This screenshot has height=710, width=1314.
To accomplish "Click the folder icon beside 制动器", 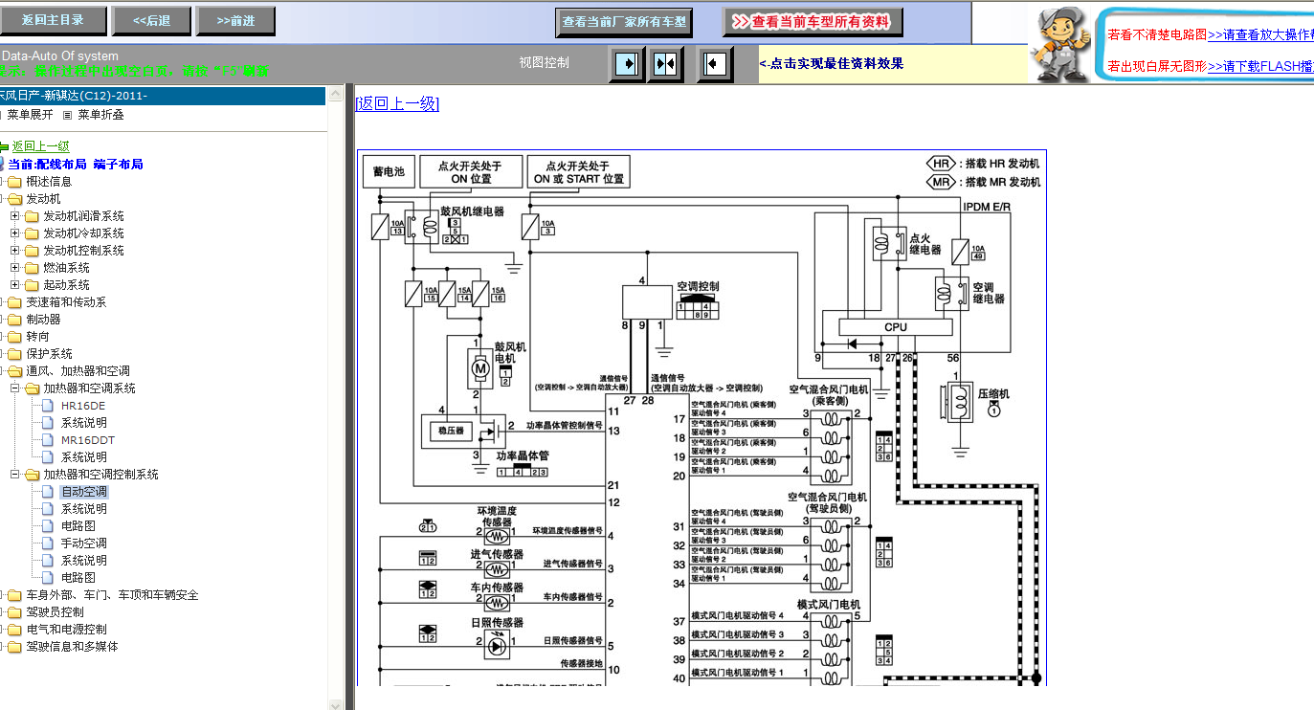I will (x=14, y=320).
